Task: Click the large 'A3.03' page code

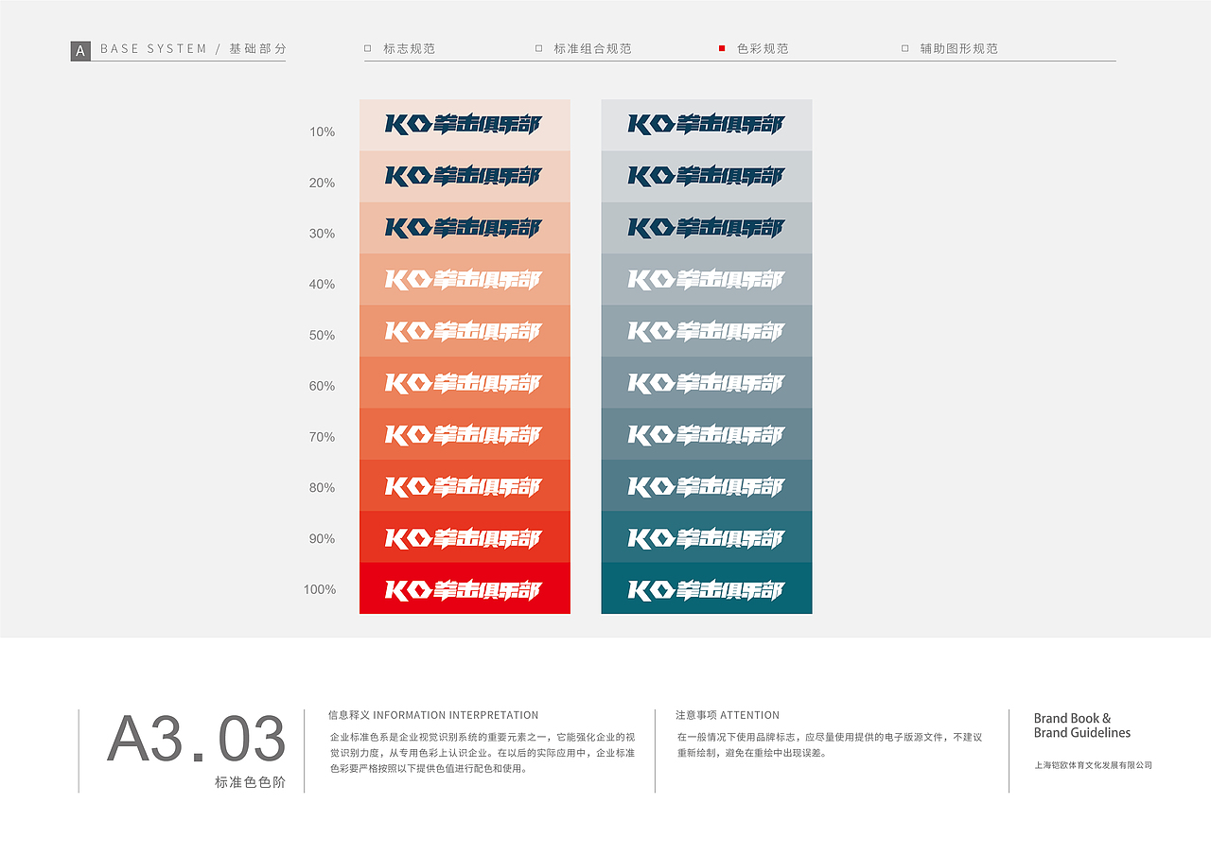Action: coord(196,740)
